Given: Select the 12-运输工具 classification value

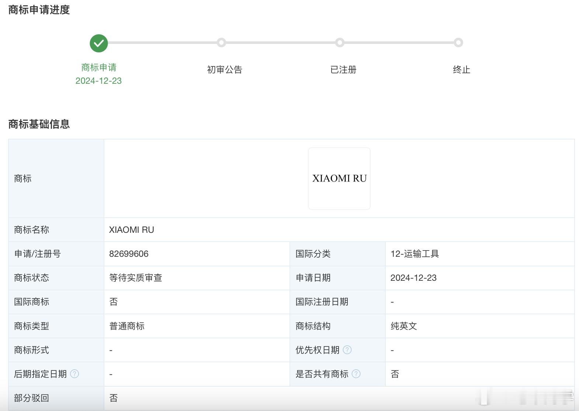Looking at the screenshot, I should click(x=415, y=254).
